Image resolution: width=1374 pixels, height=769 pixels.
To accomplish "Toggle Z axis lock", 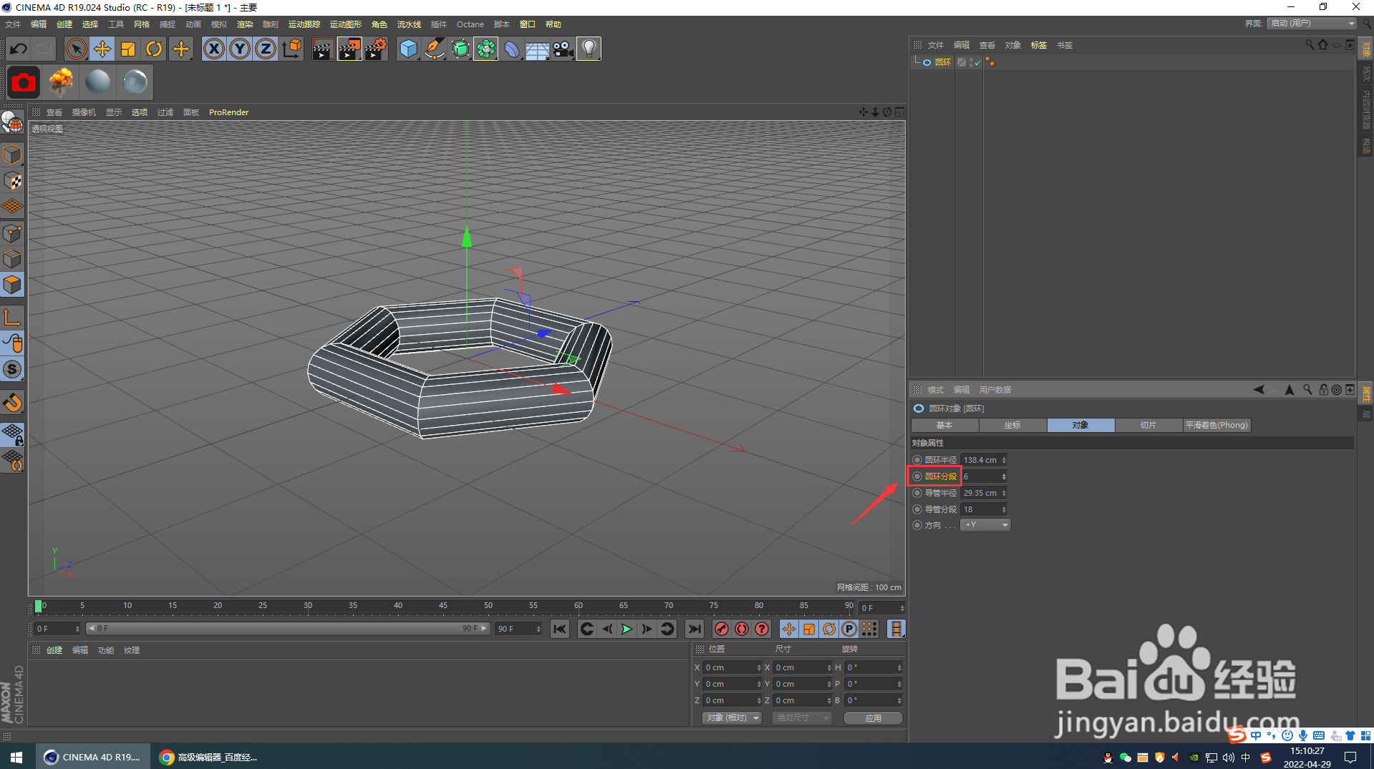I will tap(266, 49).
